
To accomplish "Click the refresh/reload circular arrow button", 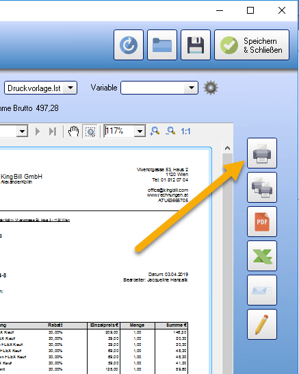I will pos(129,45).
